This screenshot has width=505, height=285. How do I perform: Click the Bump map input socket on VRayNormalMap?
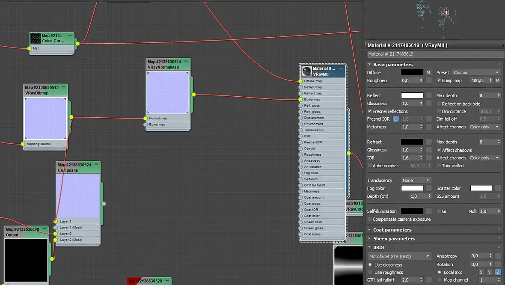tap(145, 124)
